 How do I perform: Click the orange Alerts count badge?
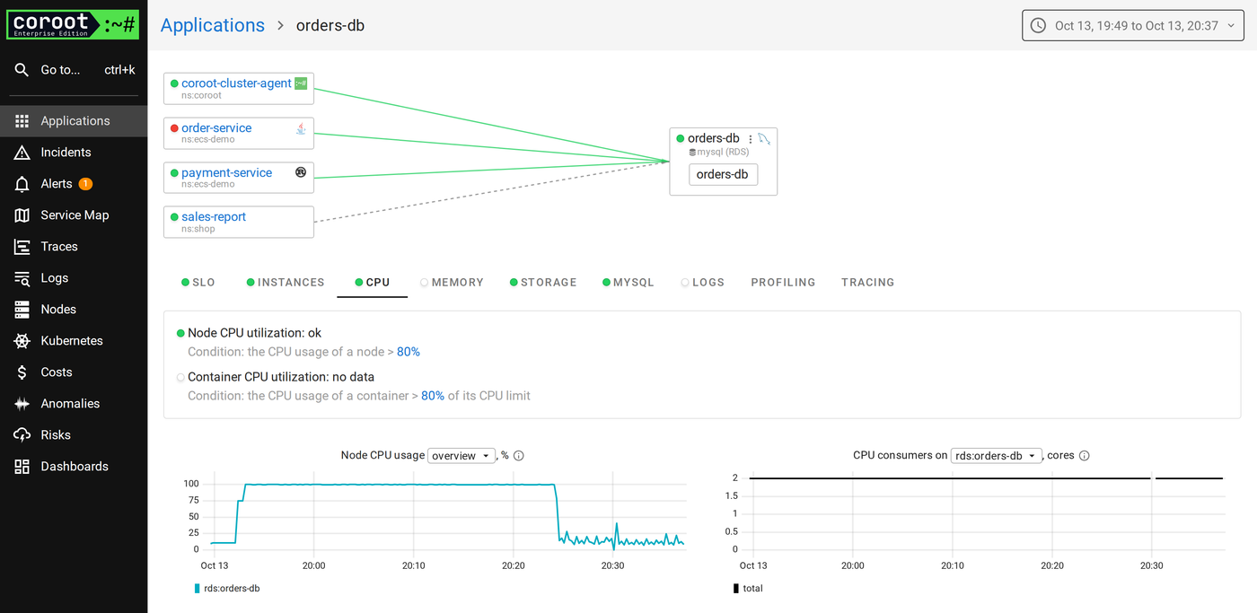85,184
